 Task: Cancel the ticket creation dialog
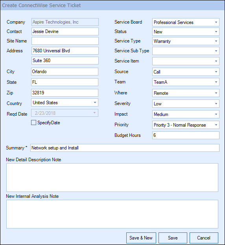click(204, 238)
